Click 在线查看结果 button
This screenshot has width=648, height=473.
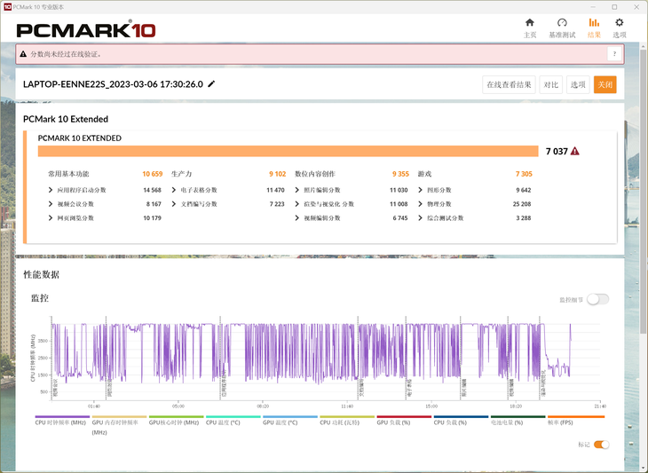tap(509, 84)
